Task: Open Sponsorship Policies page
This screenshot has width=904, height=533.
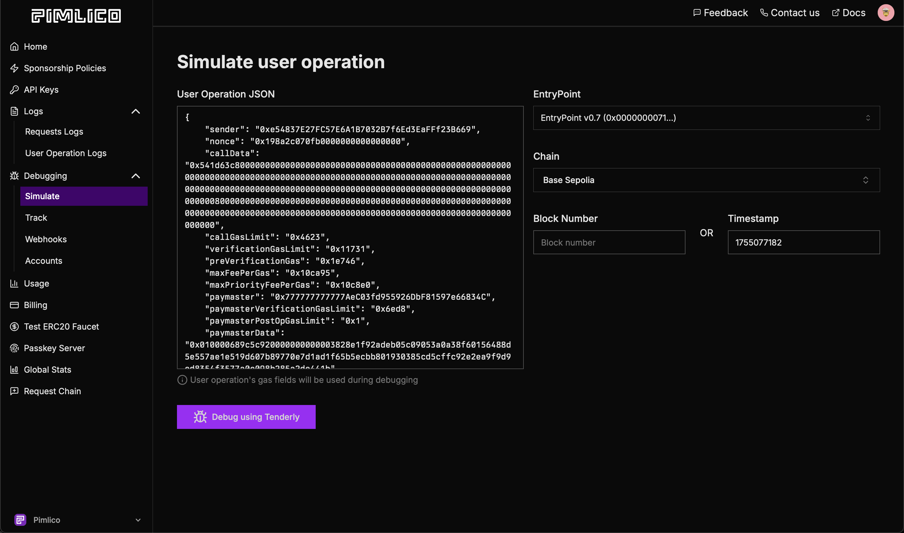Action: [65, 68]
